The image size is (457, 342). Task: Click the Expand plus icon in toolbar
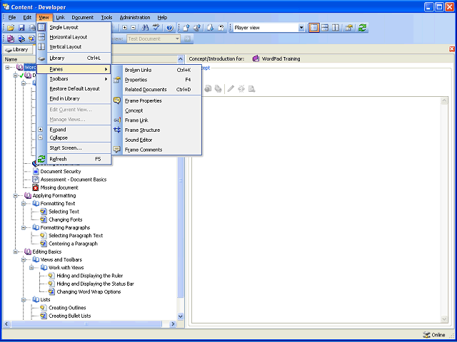click(x=125, y=28)
